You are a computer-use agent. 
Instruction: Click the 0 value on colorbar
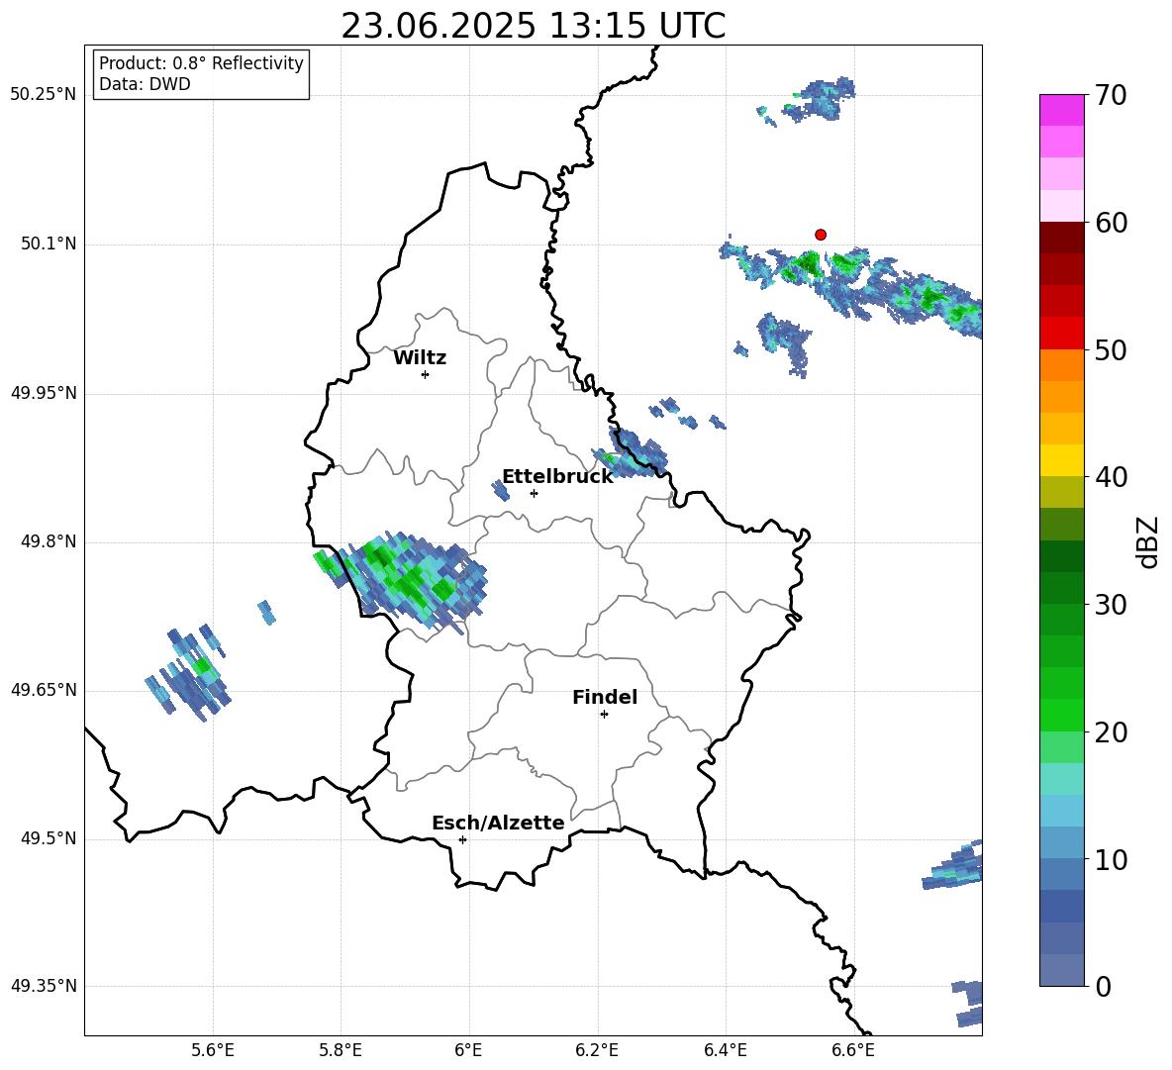point(1103,986)
